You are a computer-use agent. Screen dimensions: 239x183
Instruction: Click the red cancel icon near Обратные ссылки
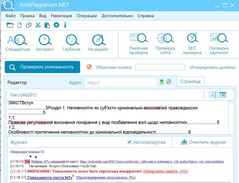click(89, 67)
